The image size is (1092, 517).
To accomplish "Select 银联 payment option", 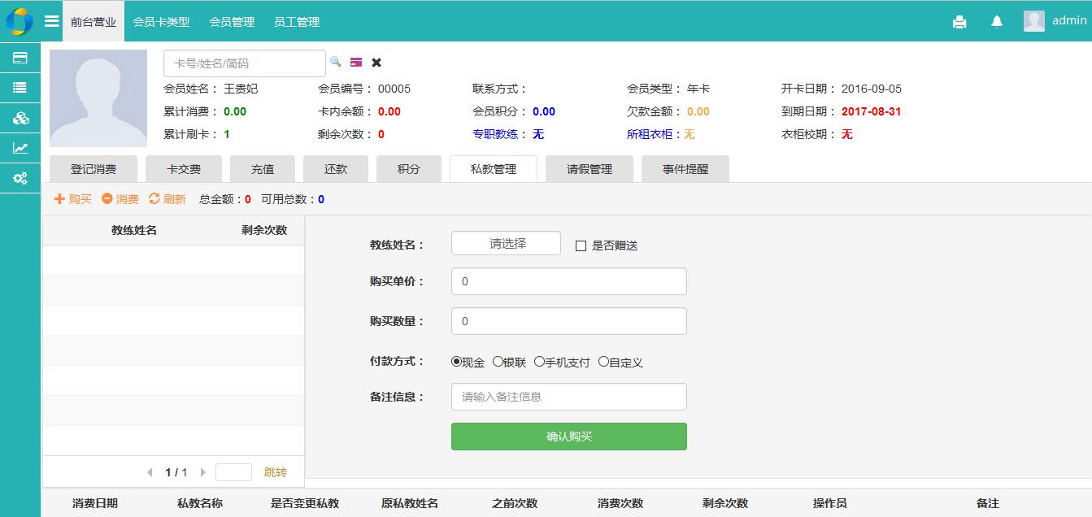I will 498,362.
